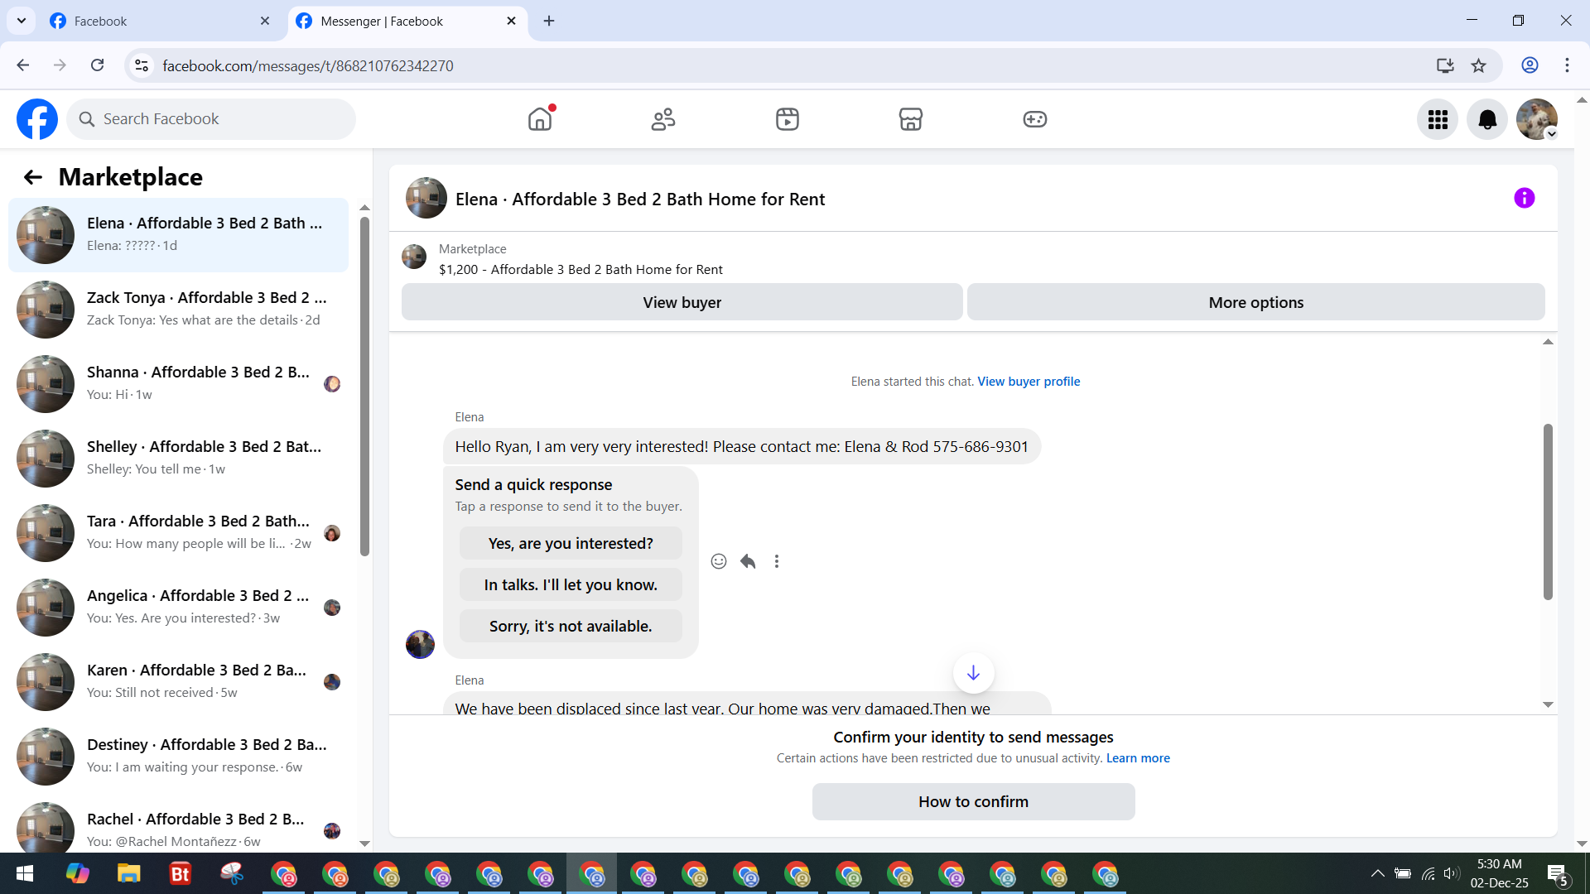Open the Facebook menu grid icon

click(x=1438, y=120)
